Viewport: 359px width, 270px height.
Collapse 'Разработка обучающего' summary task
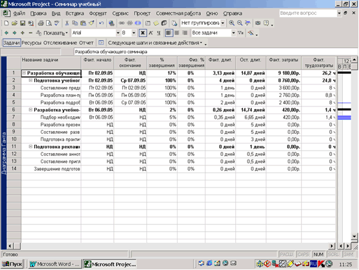coord(24,73)
